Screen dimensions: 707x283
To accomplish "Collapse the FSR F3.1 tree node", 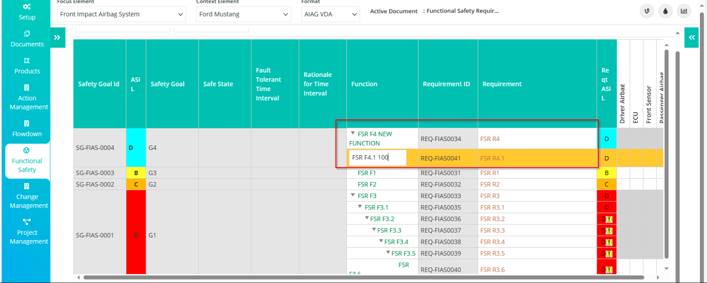I will (x=360, y=207).
